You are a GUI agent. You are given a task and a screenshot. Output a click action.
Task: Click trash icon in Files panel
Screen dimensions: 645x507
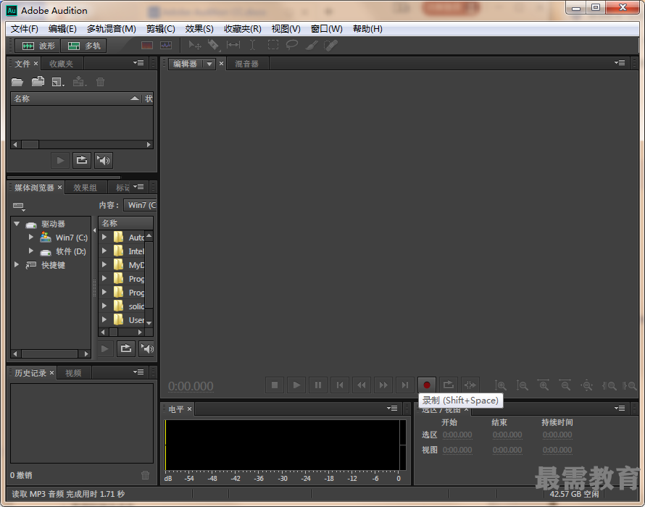click(100, 82)
